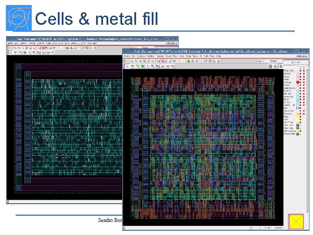
Task: Select the arrow pointer tool in back window
Action: [x=10, y=53]
